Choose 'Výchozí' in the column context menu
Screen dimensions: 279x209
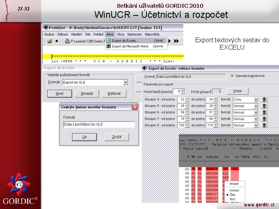point(234,190)
